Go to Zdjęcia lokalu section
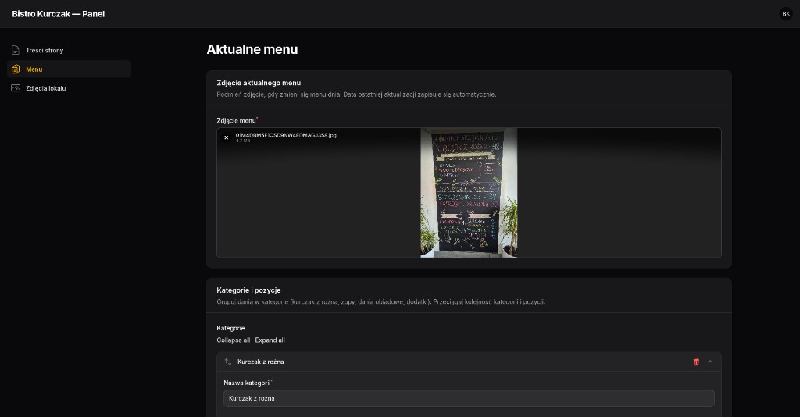The image size is (800, 417). (69, 88)
